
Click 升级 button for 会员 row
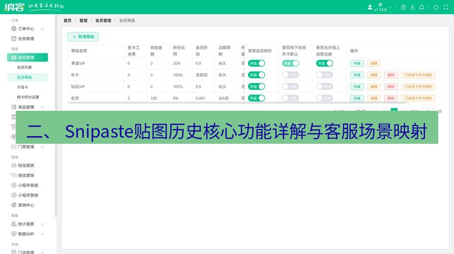click(x=357, y=98)
